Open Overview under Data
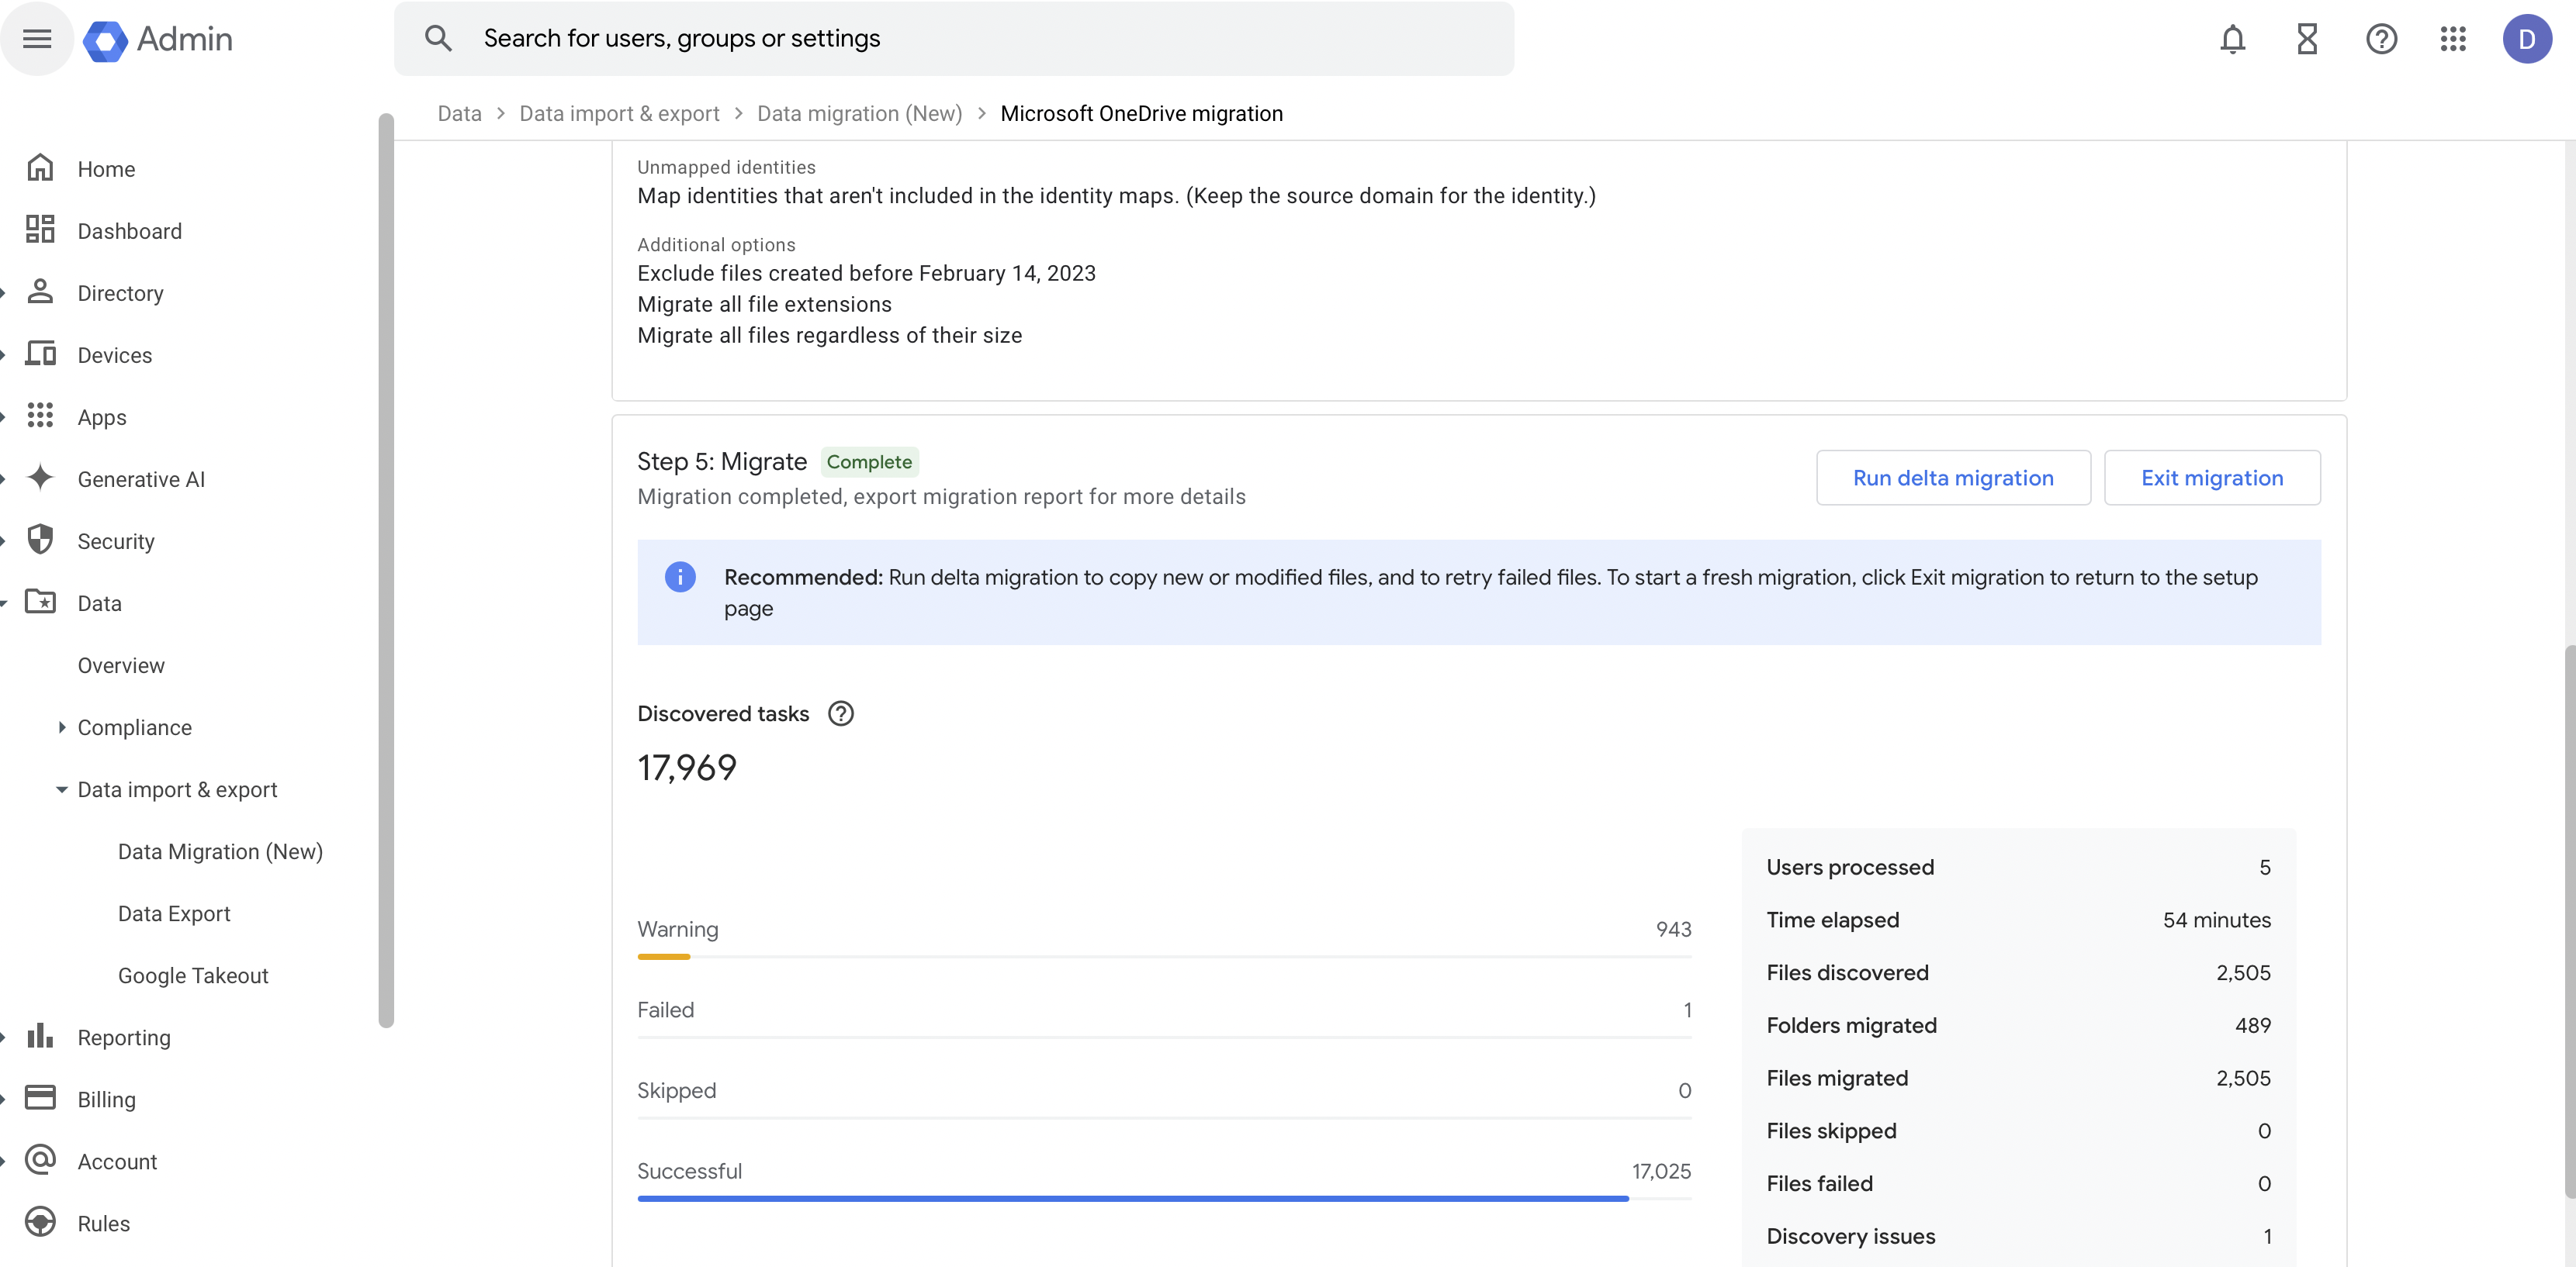The image size is (2576, 1267). (121, 665)
